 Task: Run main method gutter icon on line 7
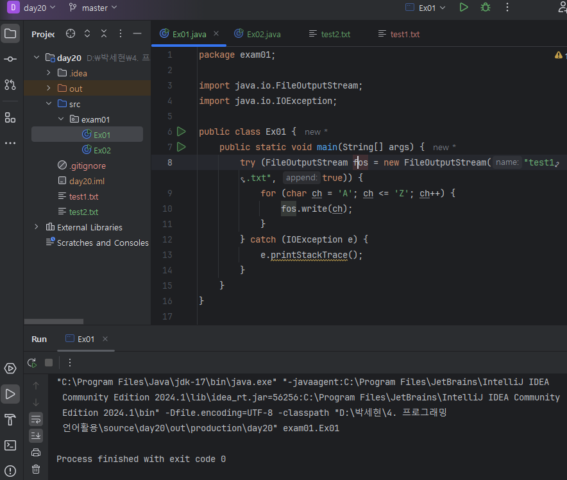pos(181,147)
